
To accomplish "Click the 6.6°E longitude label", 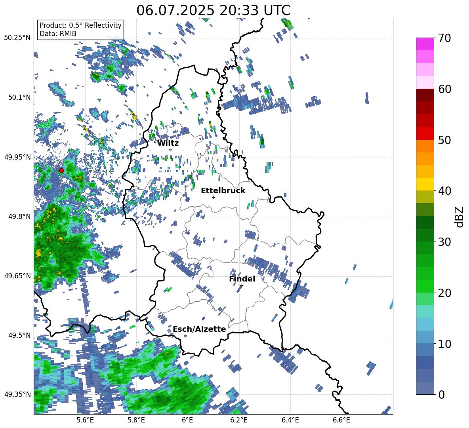I will 341,420.
